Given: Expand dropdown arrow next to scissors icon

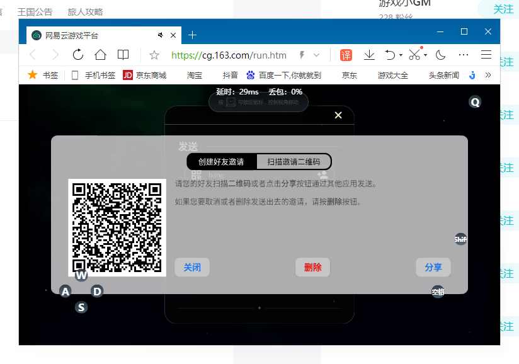Looking at the screenshot, I should point(425,55).
